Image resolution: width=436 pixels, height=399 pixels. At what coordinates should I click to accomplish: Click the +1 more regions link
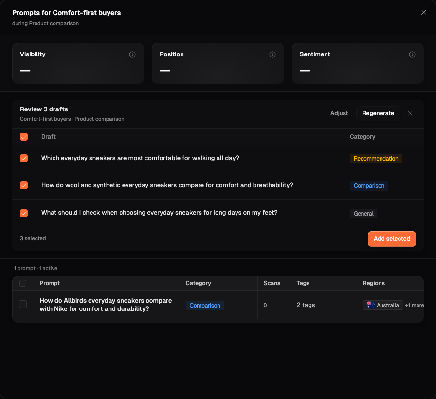[414, 305]
